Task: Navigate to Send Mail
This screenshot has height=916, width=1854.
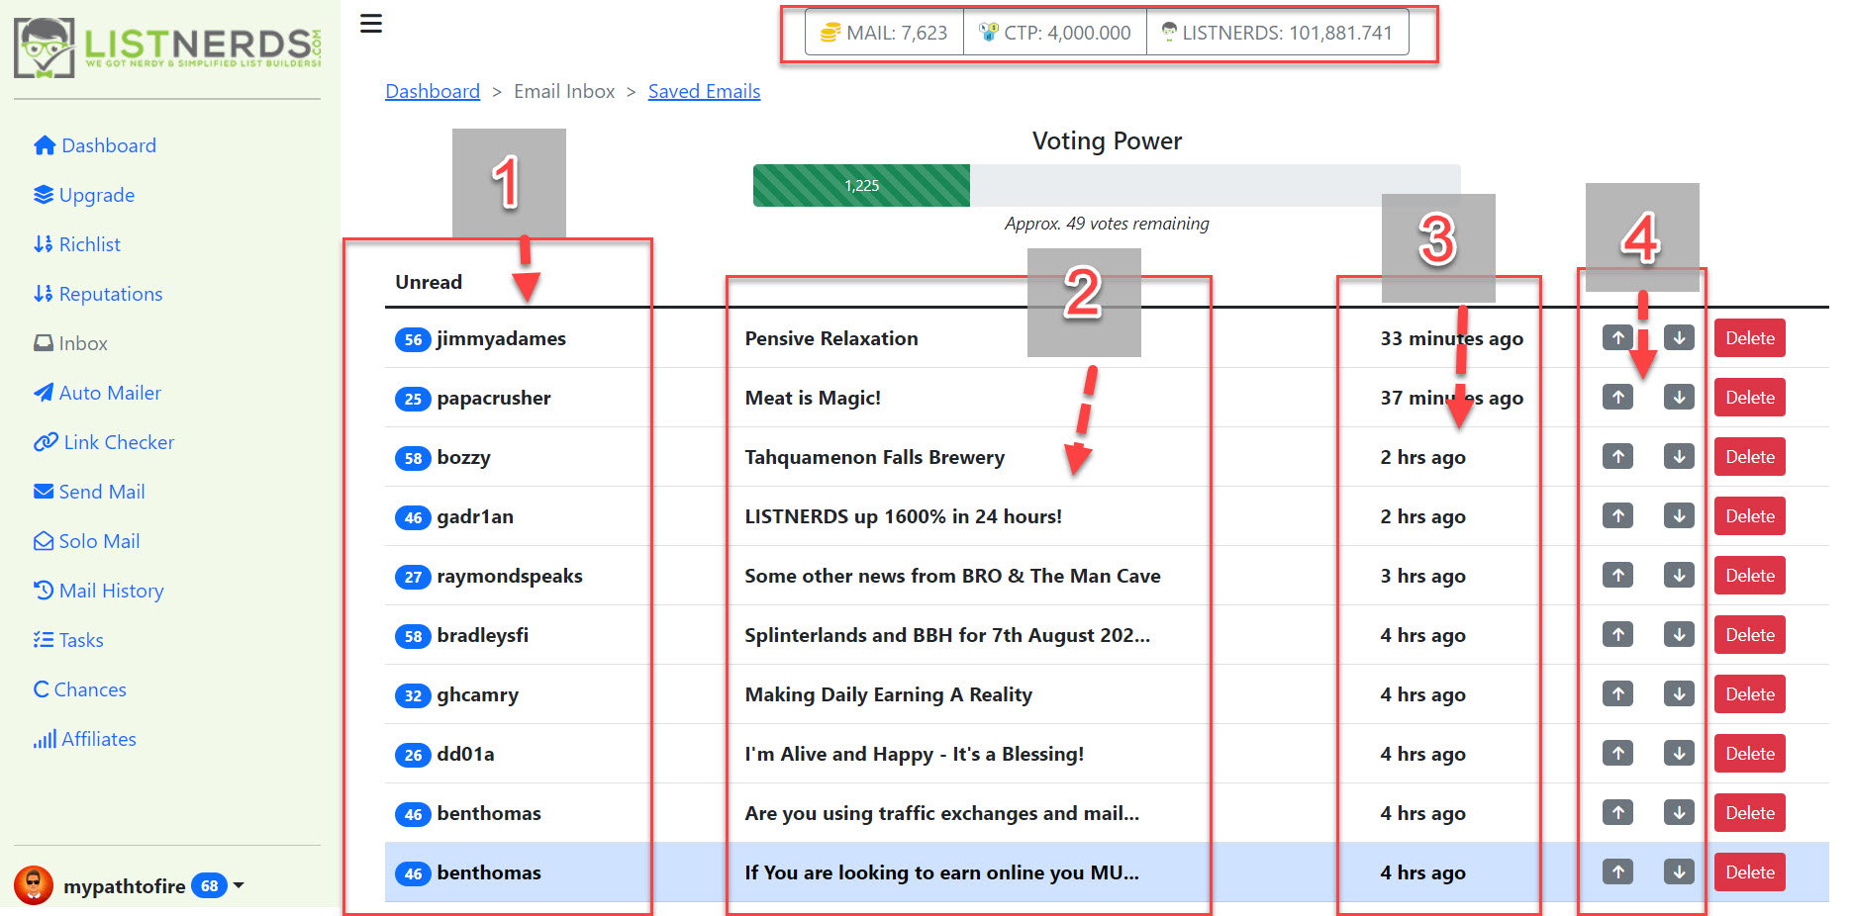Action: (89, 492)
